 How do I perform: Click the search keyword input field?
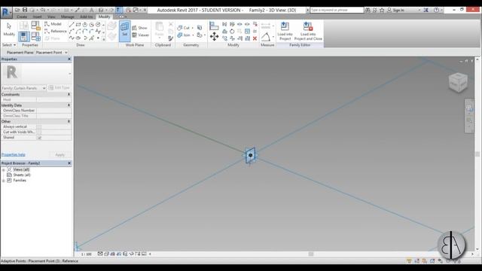point(337,10)
